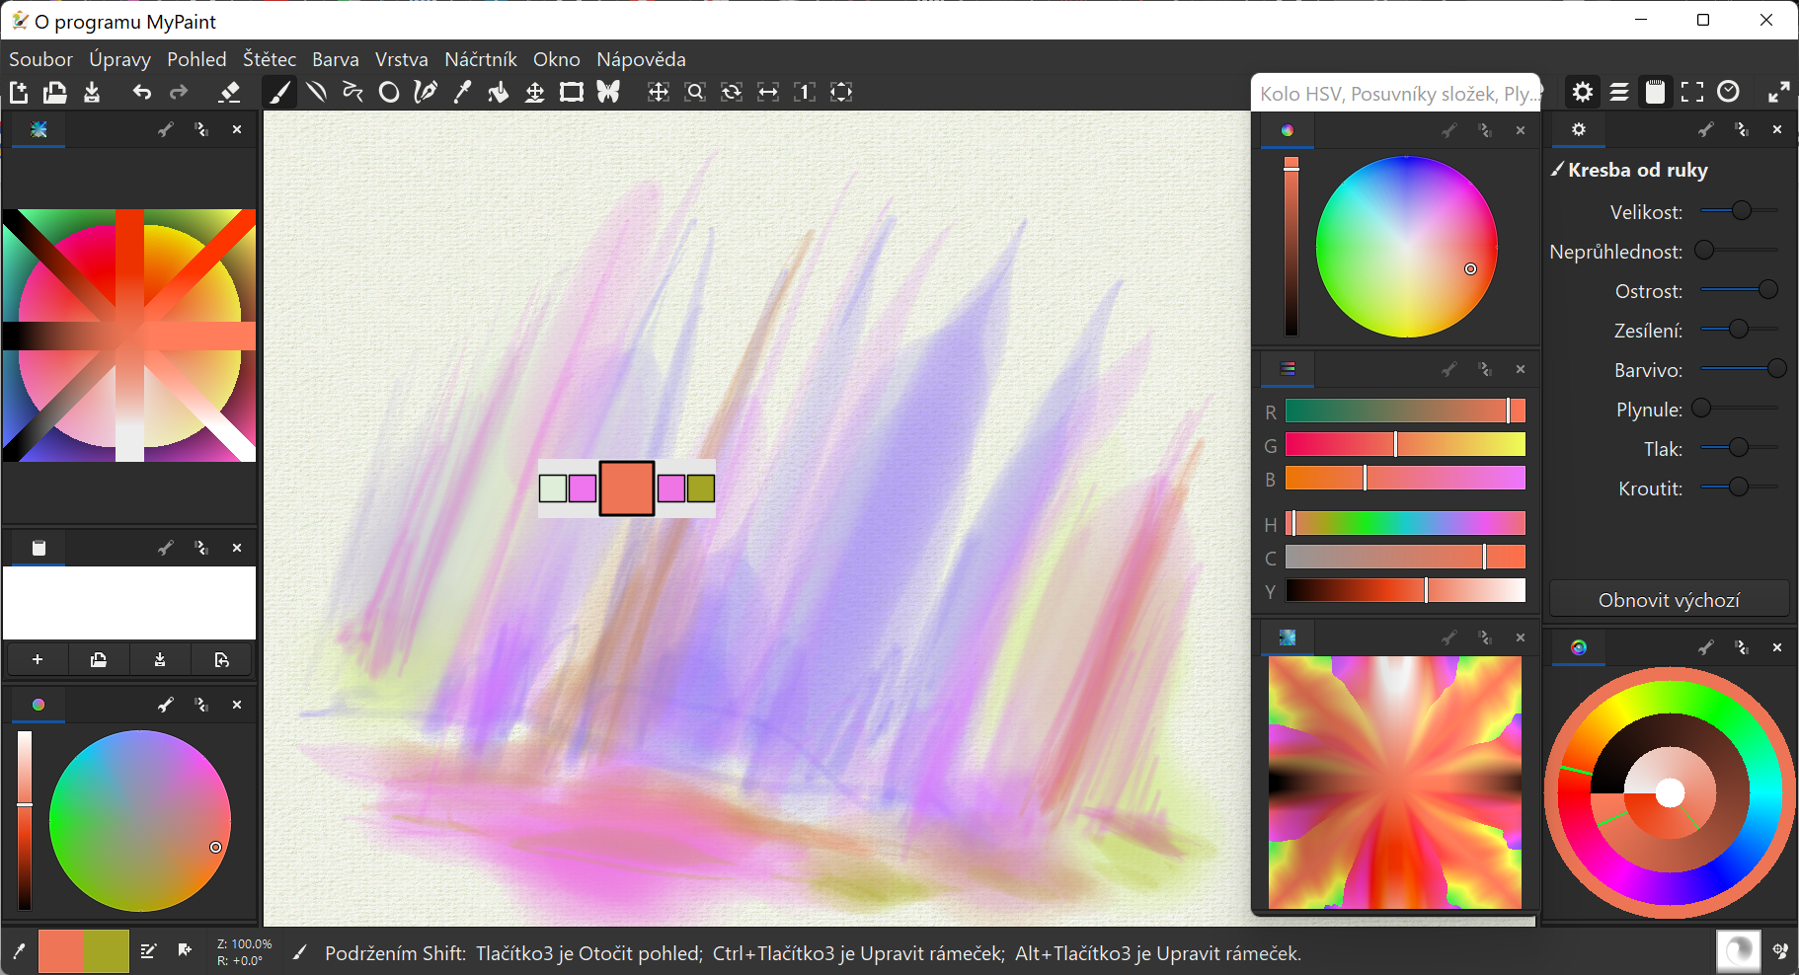Image resolution: width=1799 pixels, height=975 pixels.
Task: Select the Freehand brush tool
Action: [279, 93]
